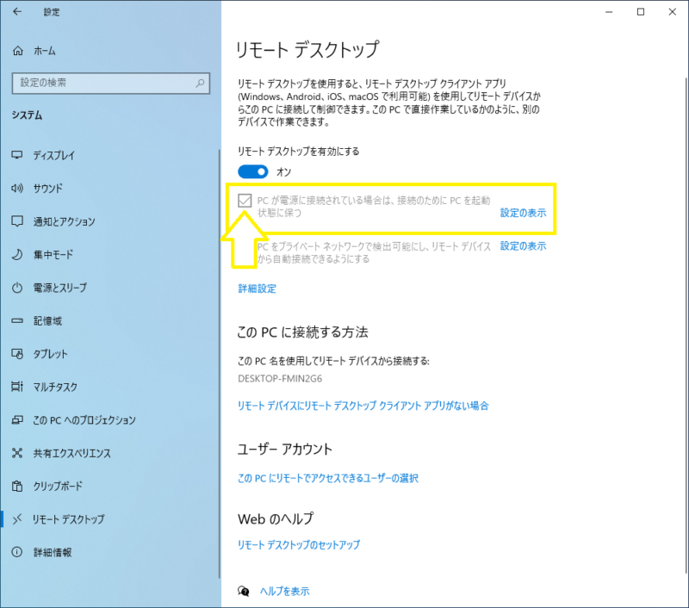Viewport: 689px width, 608px height.
Task: Click the このPCへのプロジェクション icon
Action: click(17, 420)
